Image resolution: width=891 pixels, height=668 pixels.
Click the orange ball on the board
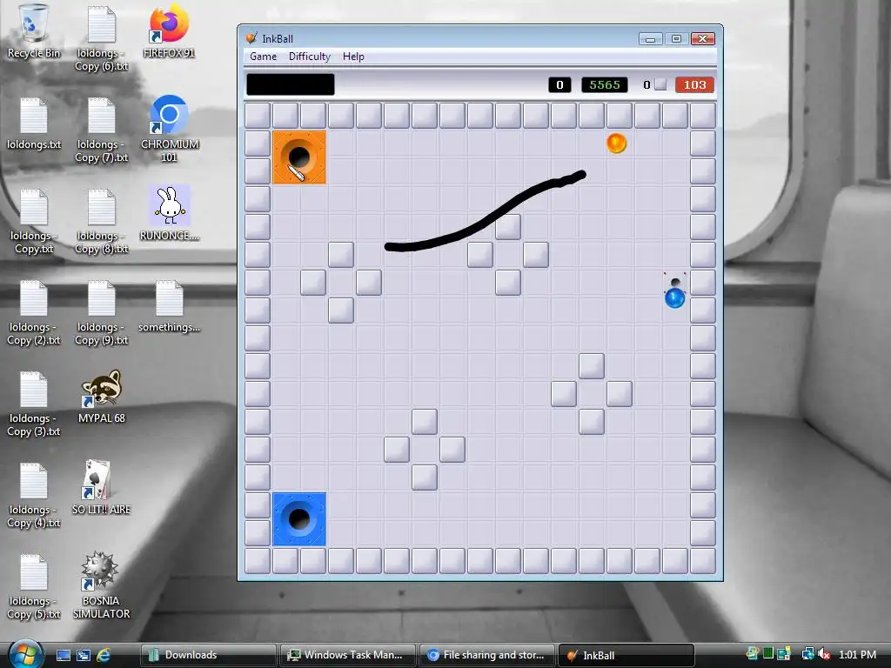tap(617, 144)
